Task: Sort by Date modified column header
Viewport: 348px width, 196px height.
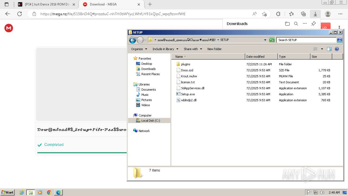Action: [261, 57]
